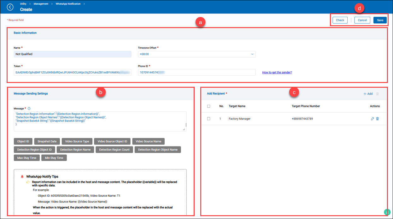Image resolution: width=393 pixels, height=219 pixels.
Task: Insert the Snapshot Date placeholder tag
Action: click(x=47, y=141)
